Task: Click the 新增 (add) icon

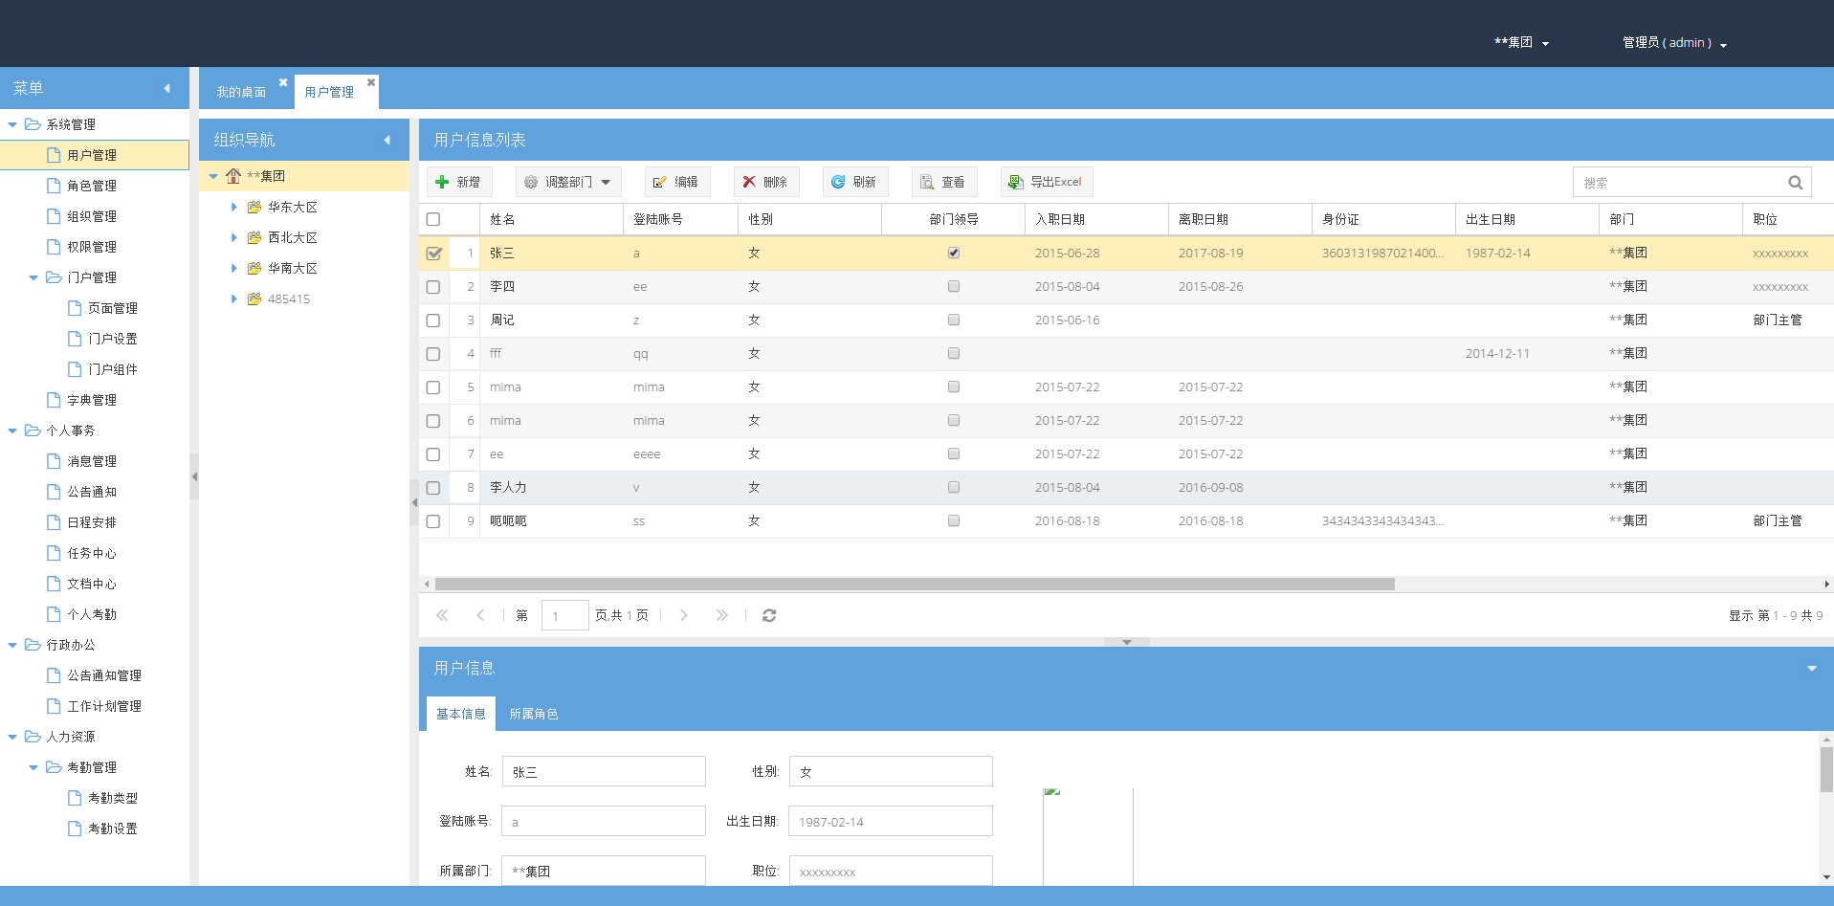Action: click(x=442, y=182)
